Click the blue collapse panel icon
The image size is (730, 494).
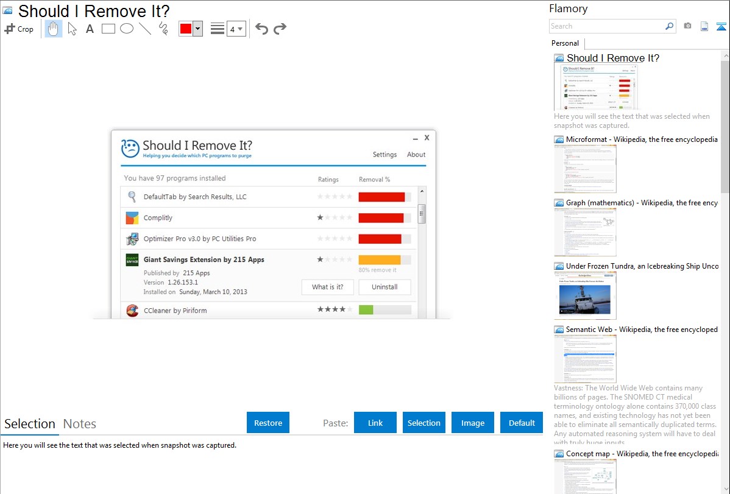[721, 27]
